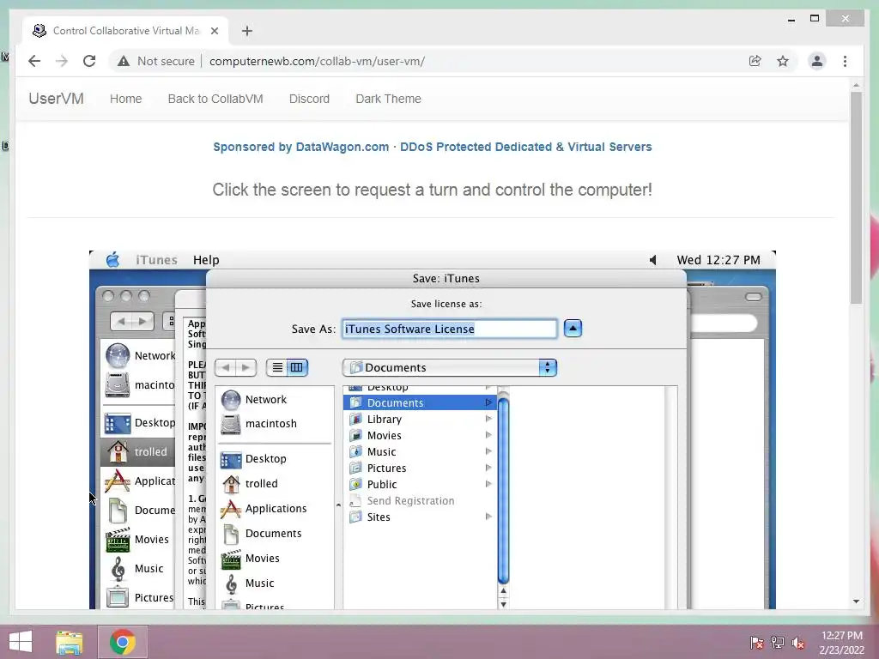Share this page from address bar
This screenshot has width=879, height=659.
pos(755,61)
